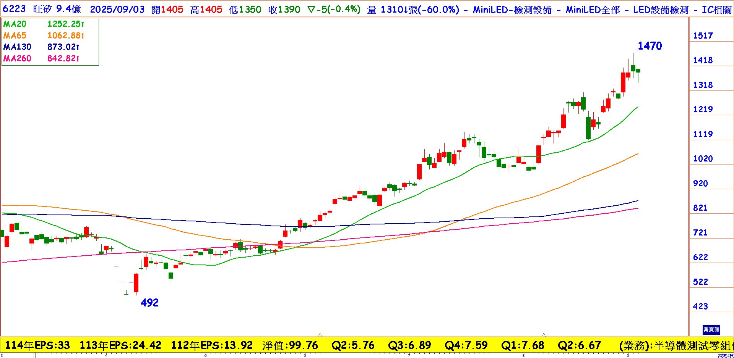
Task: Click the Q3:6.89 quarterly EPS figure
Action: pyautogui.click(x=409, y=345)
